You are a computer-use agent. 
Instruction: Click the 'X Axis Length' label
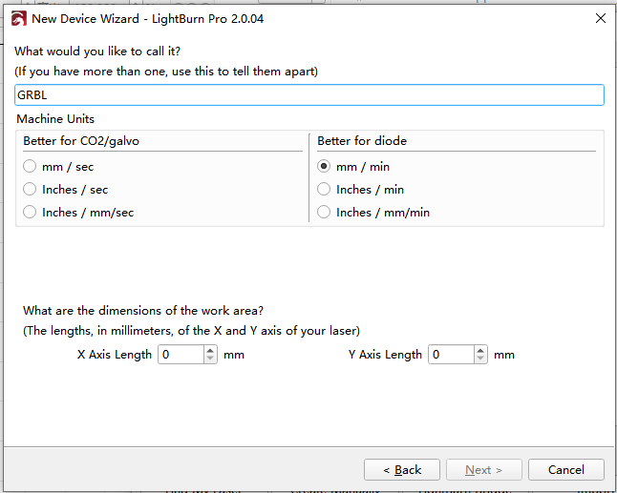(x=115, y=355)
